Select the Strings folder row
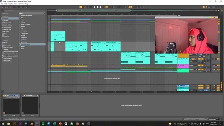This screenshot has width=224, height=126. click(x=32, y=35)
